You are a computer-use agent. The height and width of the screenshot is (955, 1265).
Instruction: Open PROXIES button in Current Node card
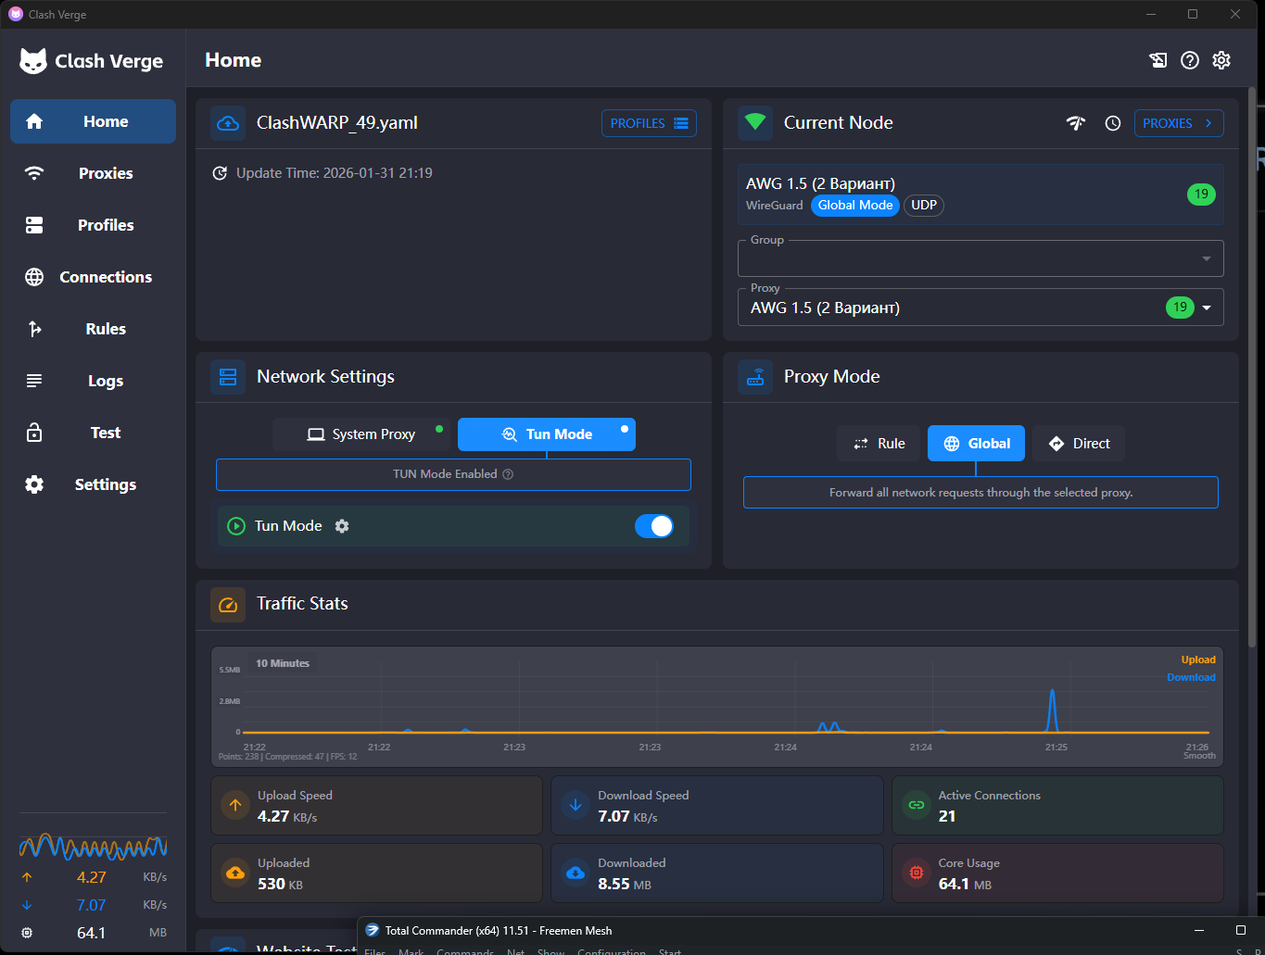tap(1179, 123)
